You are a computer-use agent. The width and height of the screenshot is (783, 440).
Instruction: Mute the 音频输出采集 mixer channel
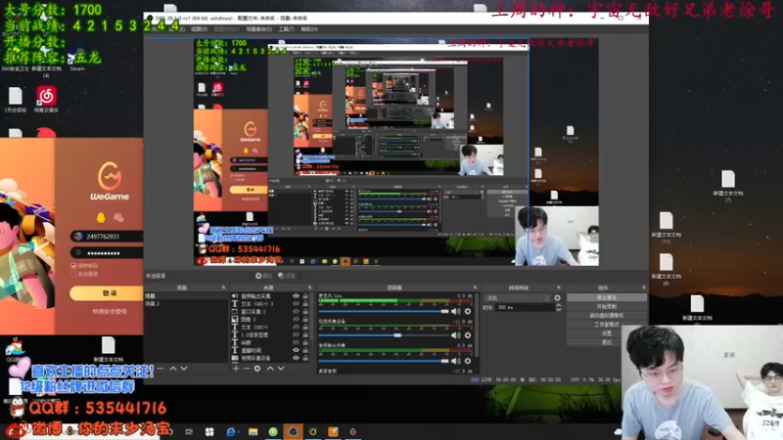pos(455,361)
